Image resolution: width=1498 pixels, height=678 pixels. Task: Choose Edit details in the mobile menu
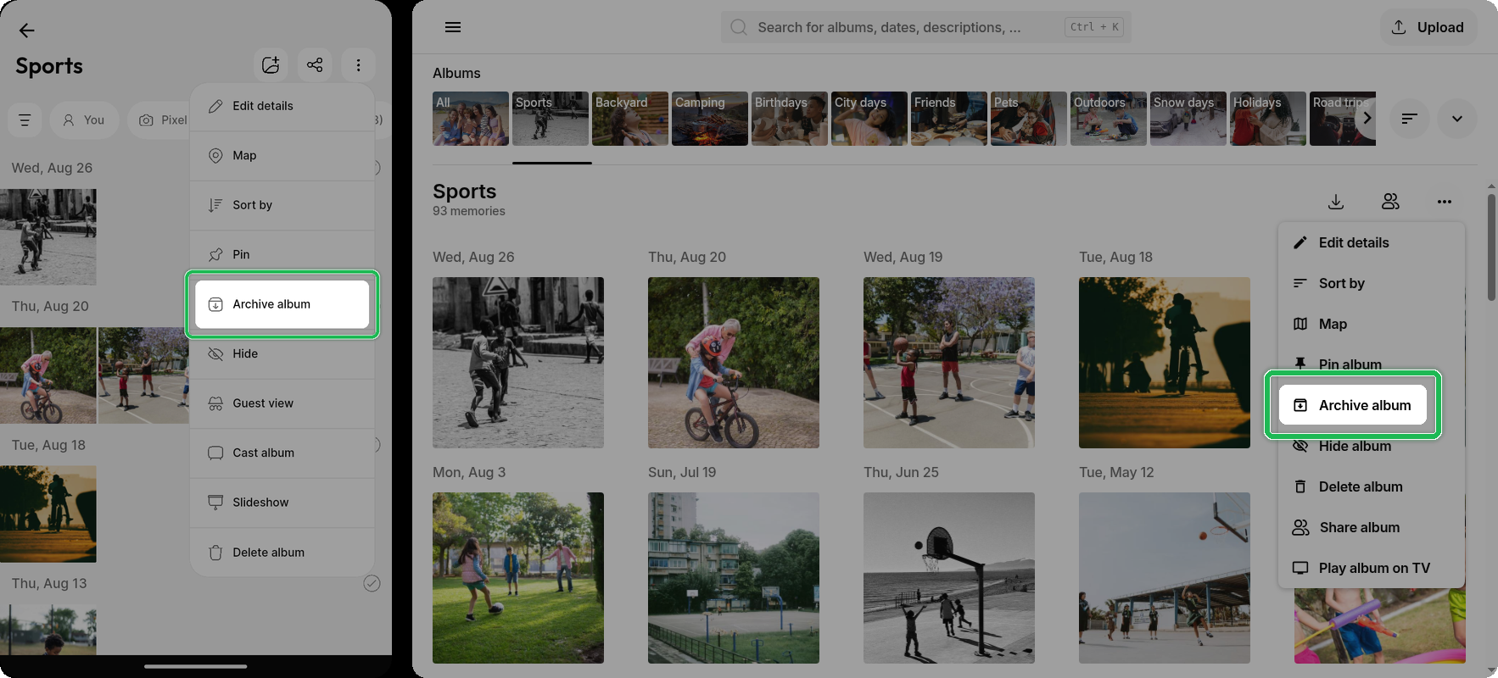pos(282,106)
